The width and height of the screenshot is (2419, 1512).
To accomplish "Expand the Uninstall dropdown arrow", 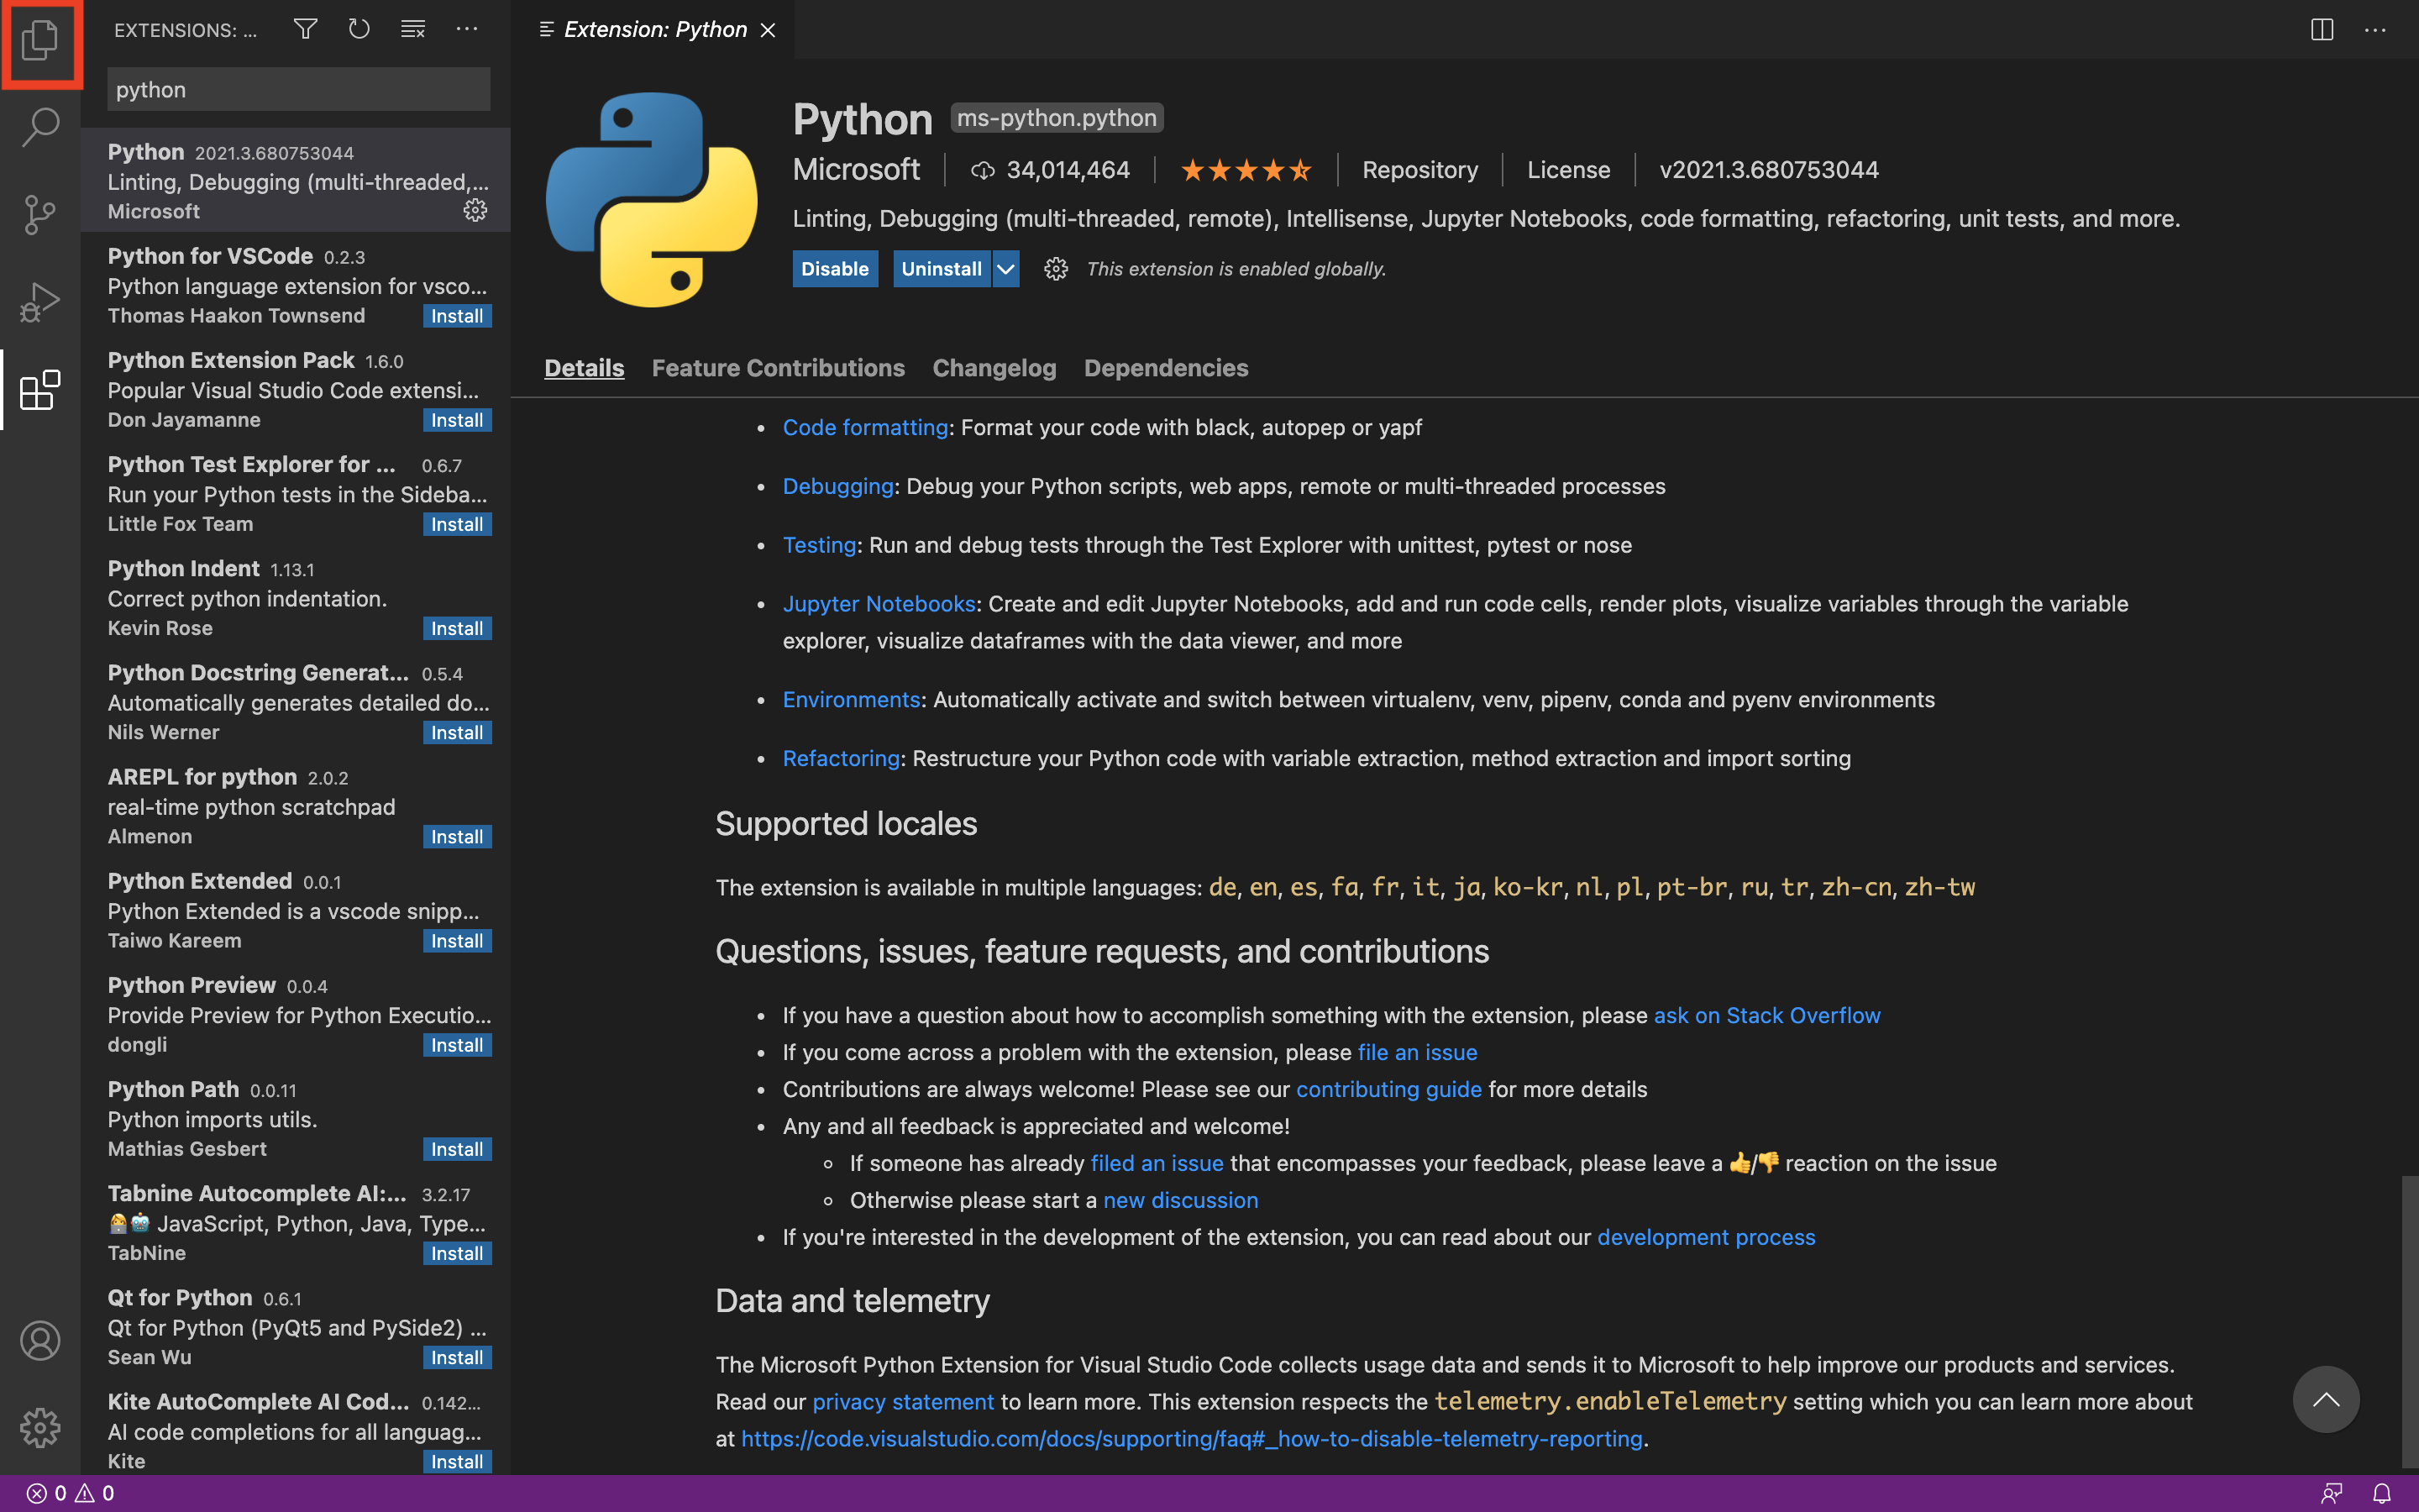I will [1005, 269].
